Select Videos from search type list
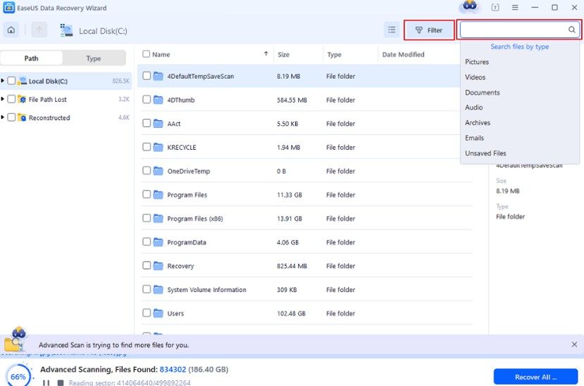584x386 pixels. point(475,77)
